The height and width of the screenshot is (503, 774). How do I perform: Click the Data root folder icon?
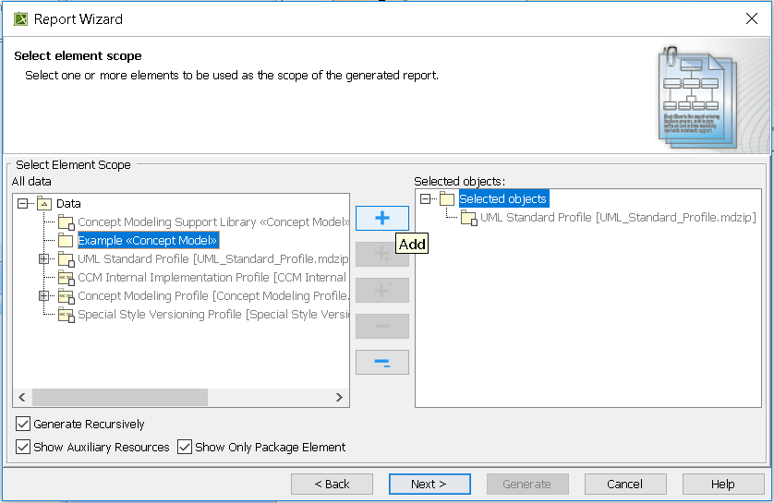[44, 204]
